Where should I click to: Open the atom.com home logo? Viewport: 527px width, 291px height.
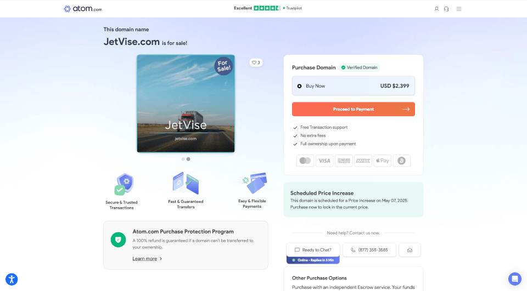tap(83, 9)
